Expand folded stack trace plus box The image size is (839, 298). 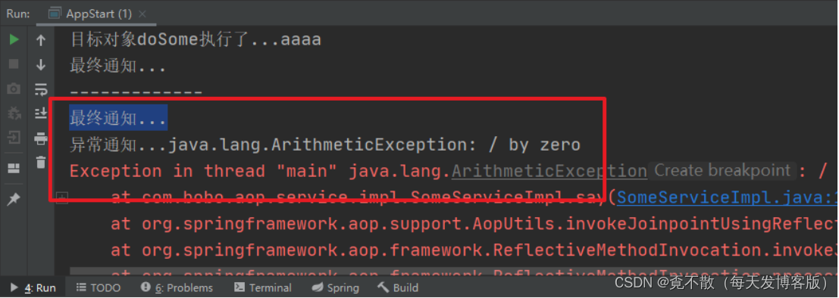pos(63,199)
